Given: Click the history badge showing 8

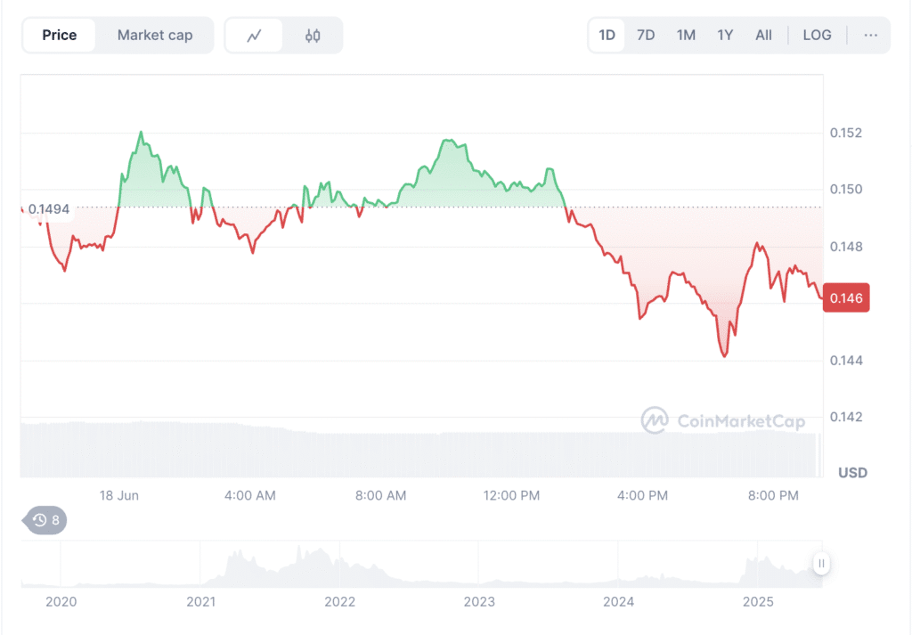Looking at the screenshot, I should (45, 520).
